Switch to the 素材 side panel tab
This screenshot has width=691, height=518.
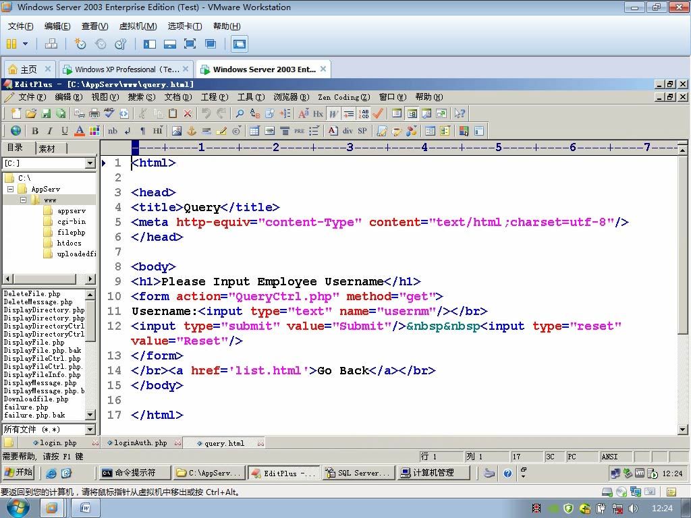(x=47, y=149)
